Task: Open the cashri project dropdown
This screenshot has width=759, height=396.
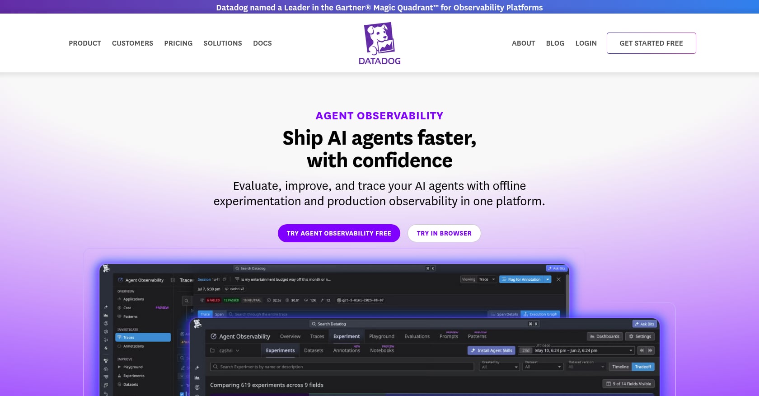Action: pos(225,350)
